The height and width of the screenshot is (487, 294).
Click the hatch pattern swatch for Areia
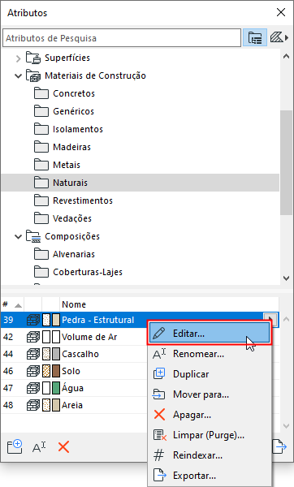(46, 405)
